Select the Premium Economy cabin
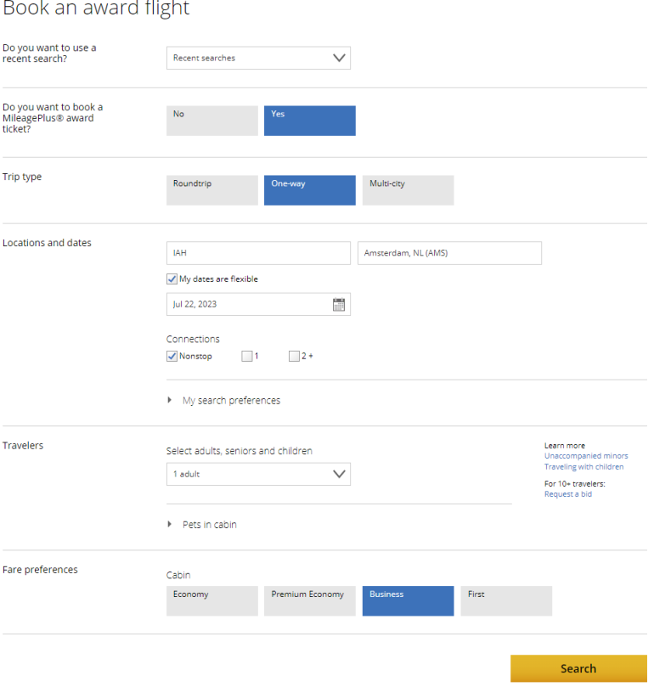 tap(309, 600)
